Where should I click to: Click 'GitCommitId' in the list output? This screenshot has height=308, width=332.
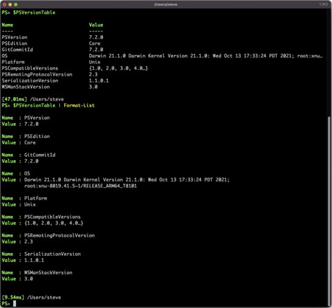(x=40, y=155)
